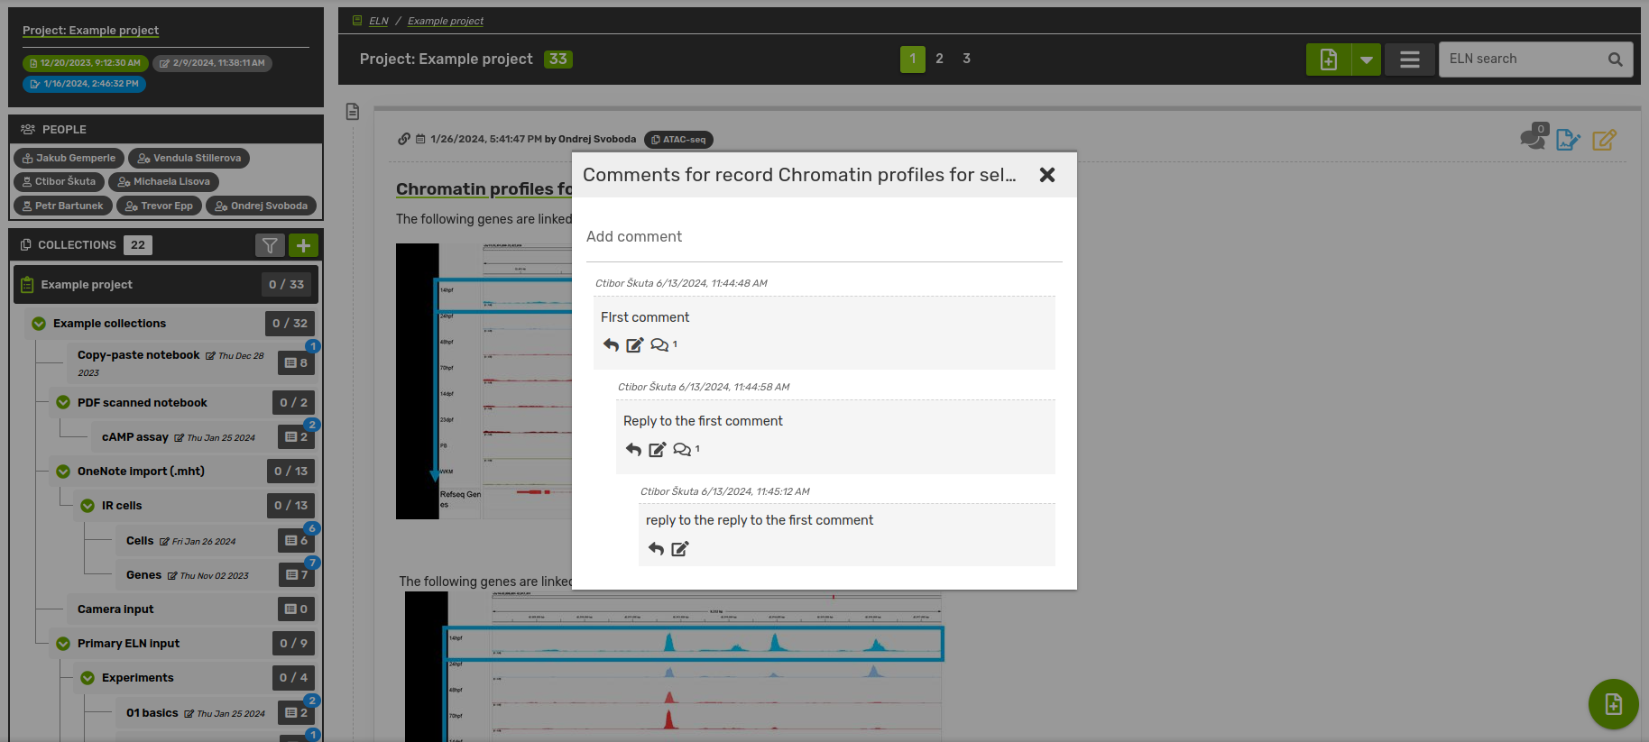Click the orange edit record icon
Screen dimensions: 1649x742
tap(1604, 140)
